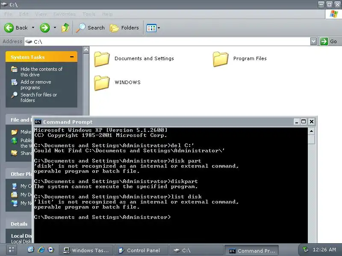This screenshot has height=256, width=342.
Task: Click the Windows flag logo
Action: tap(334, 14)
